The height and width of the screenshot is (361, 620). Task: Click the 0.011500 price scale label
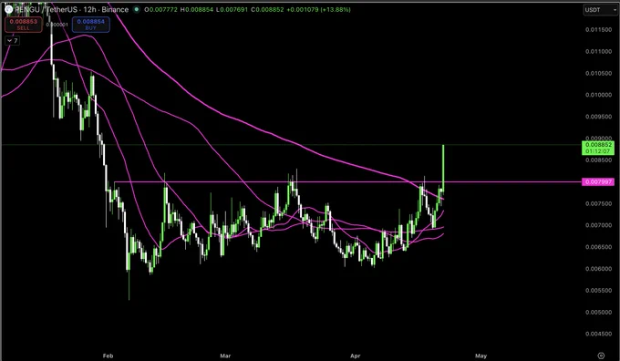pos(598,30)
